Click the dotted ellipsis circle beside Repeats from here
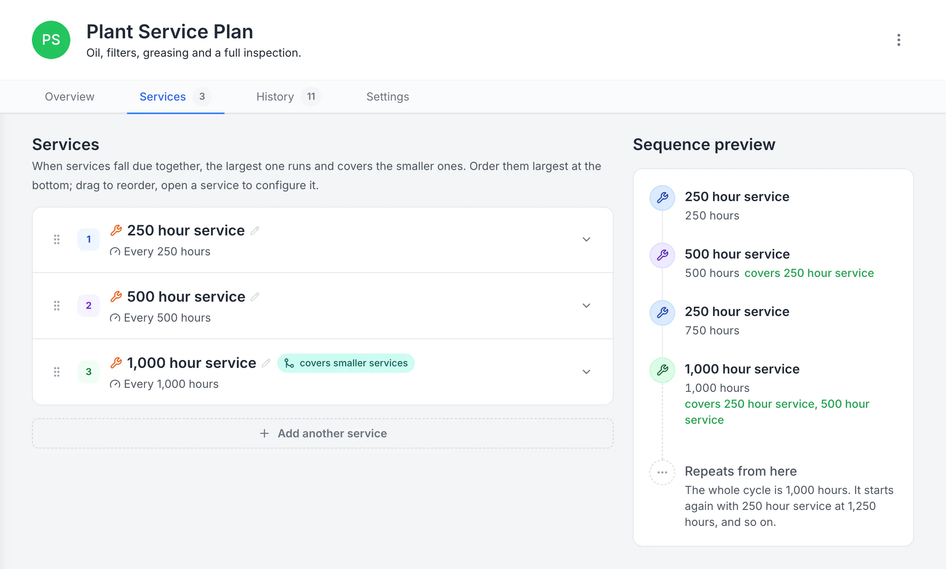 point(662,472)
